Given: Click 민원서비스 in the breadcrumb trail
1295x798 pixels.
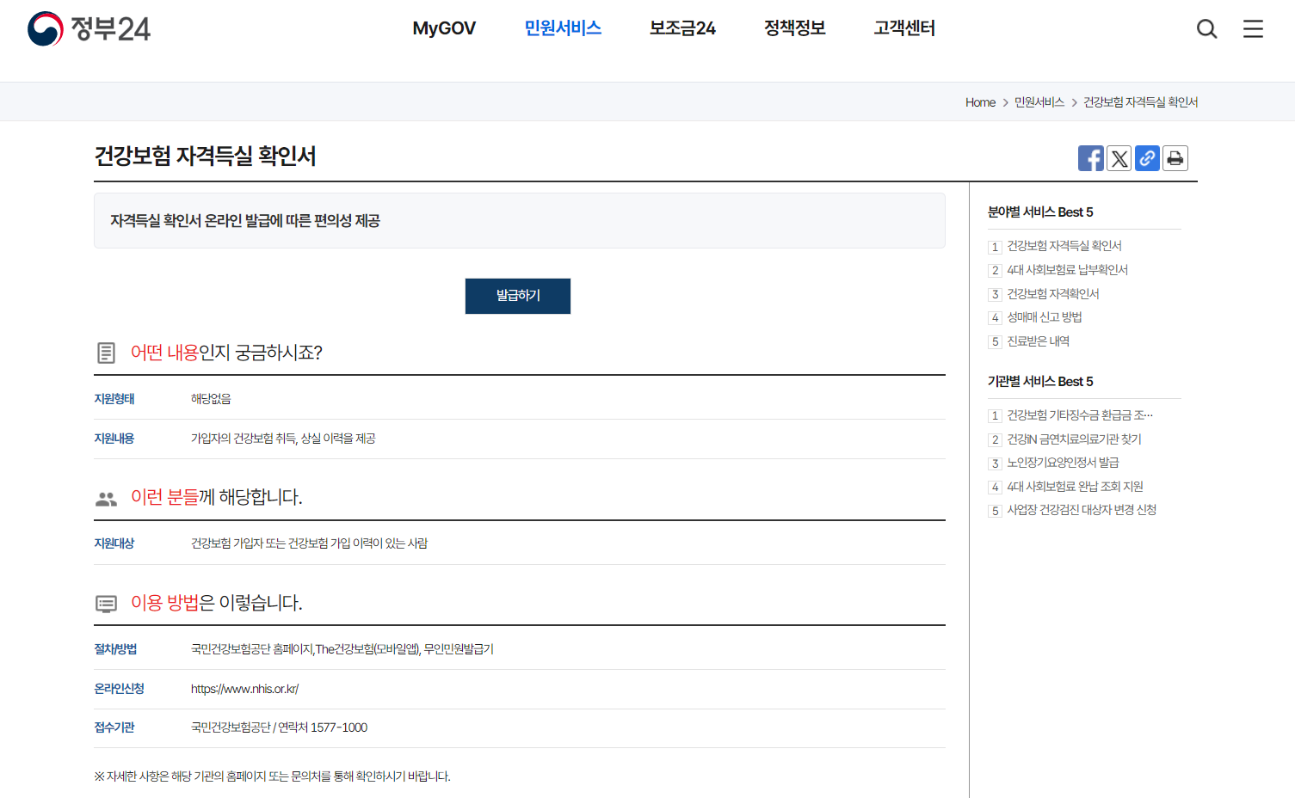Looking at the screenshot, I should [1038, 101].
